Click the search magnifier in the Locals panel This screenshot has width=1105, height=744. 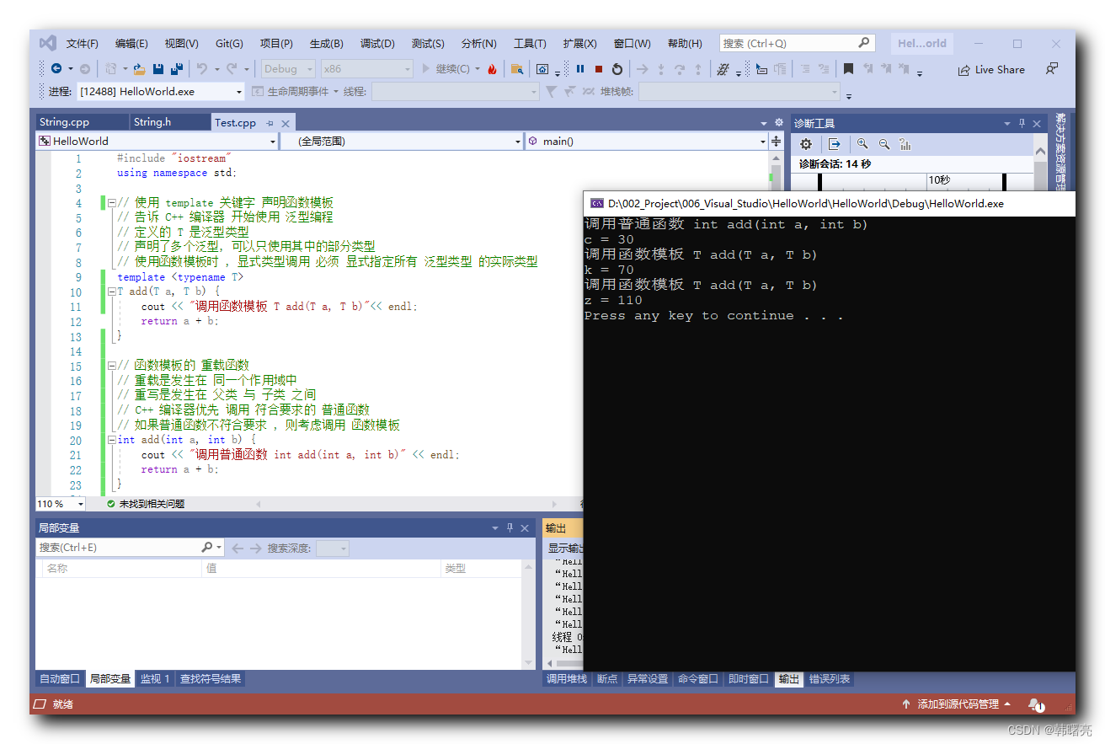(207, 548)
